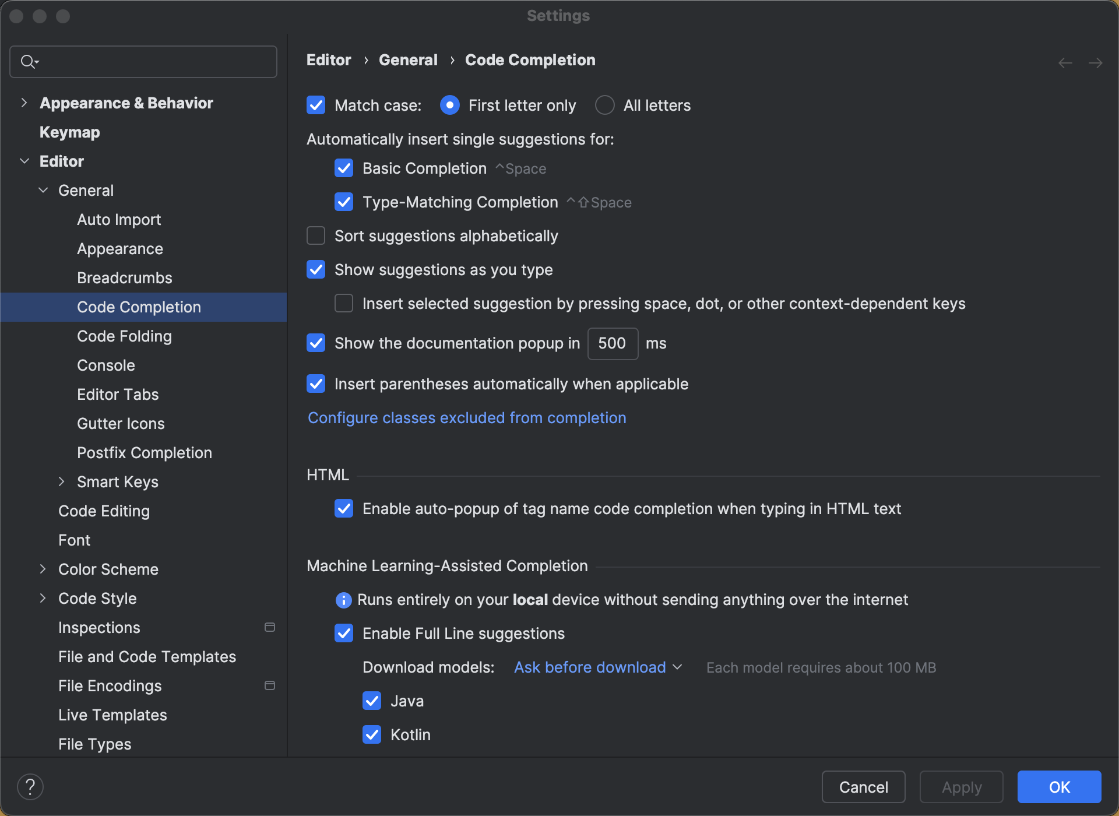Open the search field in settings sidebar
Image resolution: width=1119 pixels, height=816 pixels.
[143, 61]
